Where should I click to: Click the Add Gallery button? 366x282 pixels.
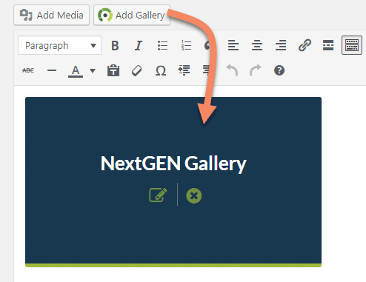click(x=132, y=15)
